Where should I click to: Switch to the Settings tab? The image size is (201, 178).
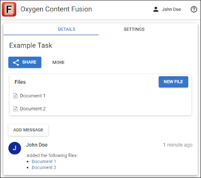(134, 29)
